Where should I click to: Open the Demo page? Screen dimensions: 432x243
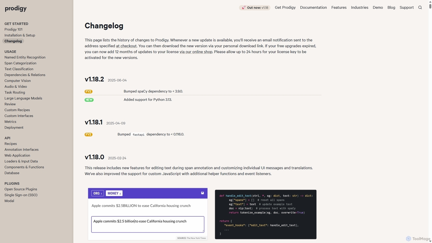click(x=378, y=7)
